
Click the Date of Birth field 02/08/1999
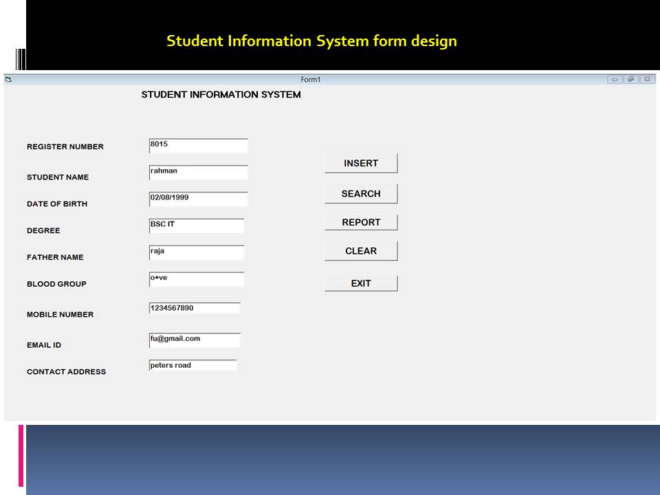[x=198, y=199]
